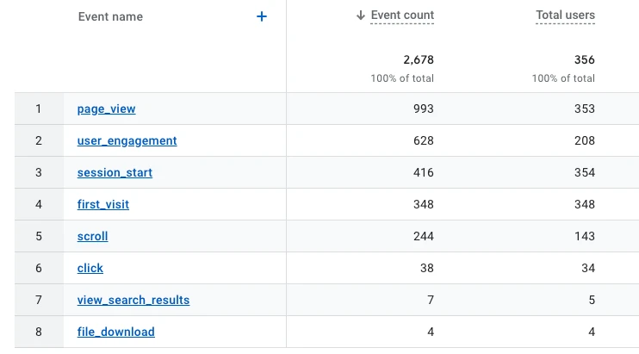Open the session_start event link
The width and height of the screenshot is (639, 354).
pyautogui.click(x=115, y=173)
